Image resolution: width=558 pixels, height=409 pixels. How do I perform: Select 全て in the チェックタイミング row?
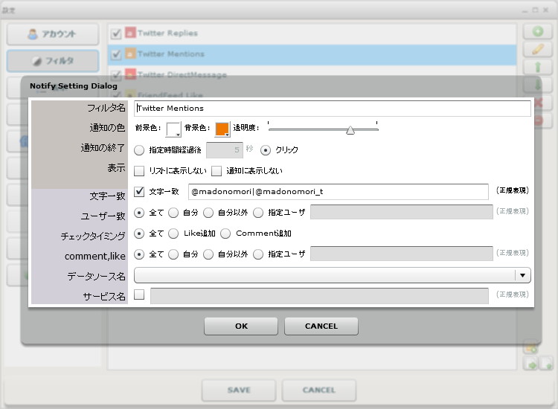tap(139, 234)
